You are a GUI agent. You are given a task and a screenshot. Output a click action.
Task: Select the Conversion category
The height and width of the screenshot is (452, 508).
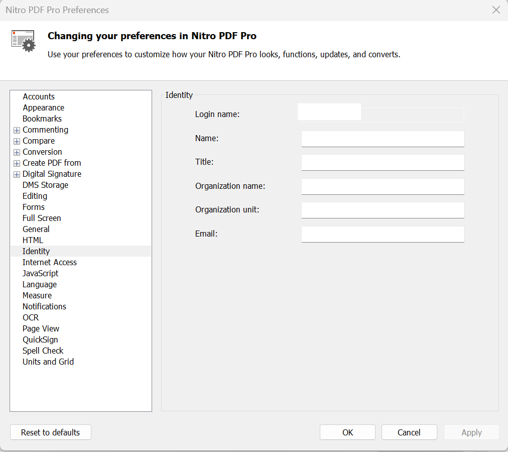tap(42, 152)
